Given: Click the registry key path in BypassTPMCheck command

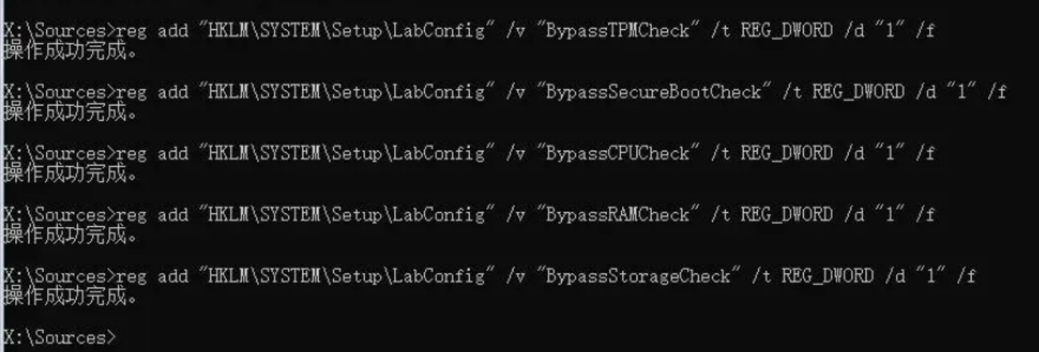Looking at the screenshot, I should [347, 30].
